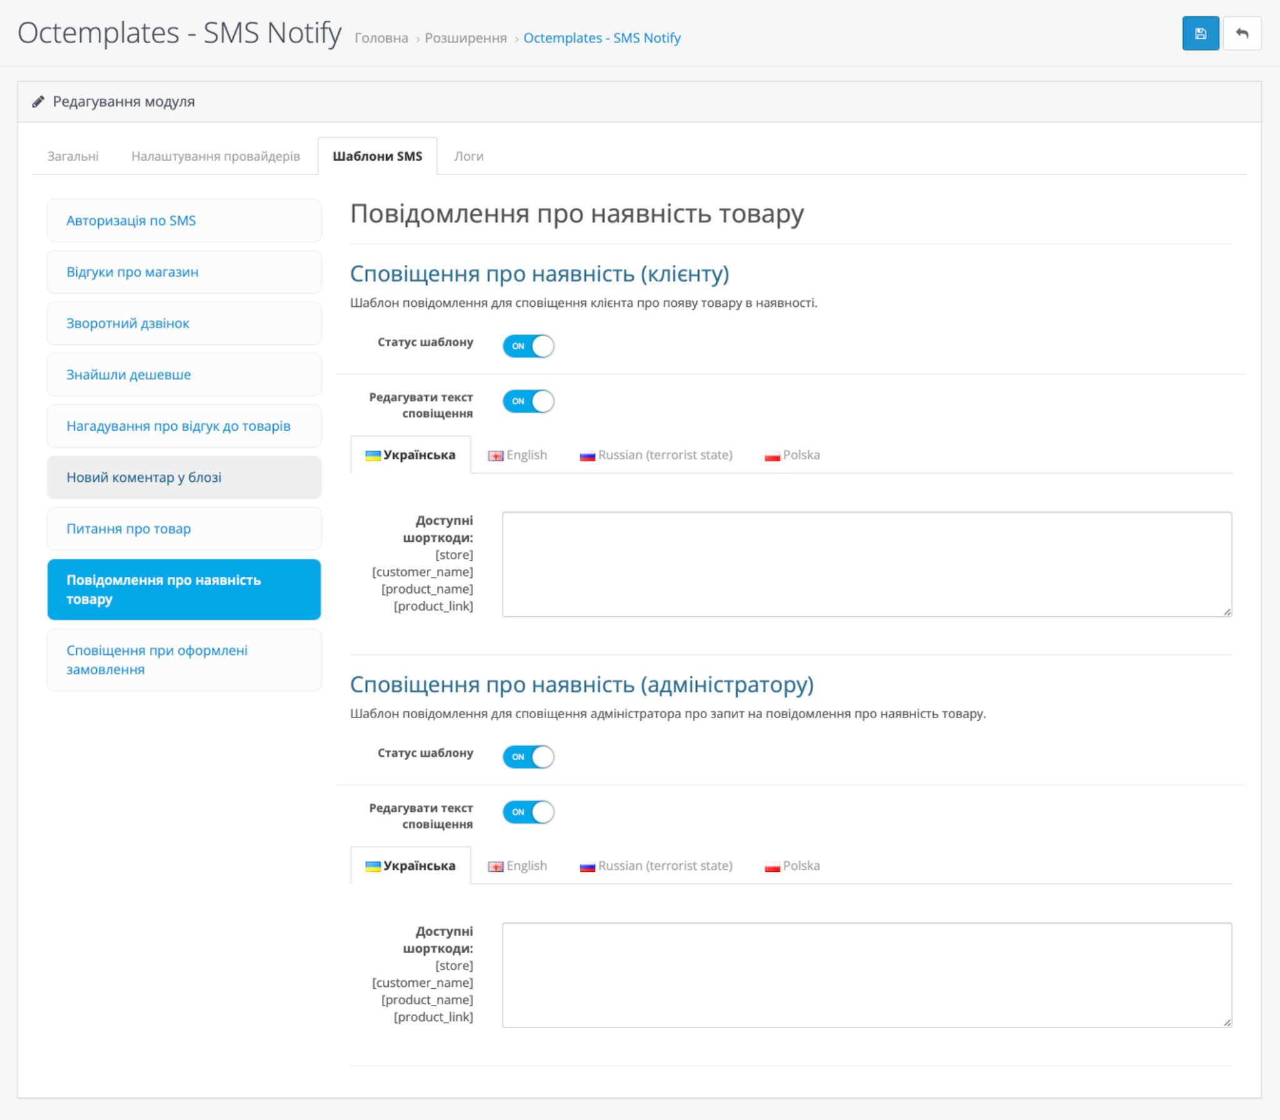Select the English flag tab in the administrator section
Viewport: 1280px width, 1120px height.
pos(517,866)
